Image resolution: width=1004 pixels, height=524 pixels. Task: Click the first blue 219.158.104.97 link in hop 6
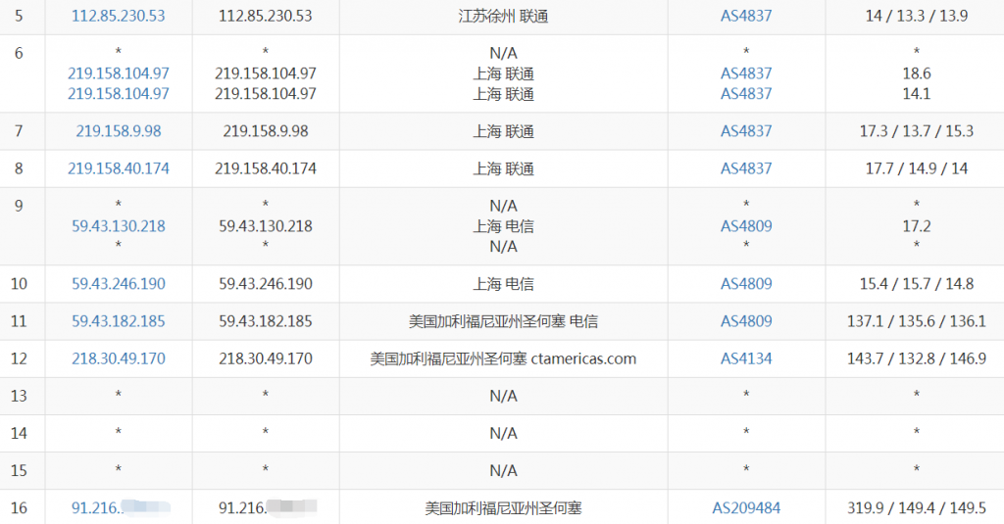click(119, 73)
